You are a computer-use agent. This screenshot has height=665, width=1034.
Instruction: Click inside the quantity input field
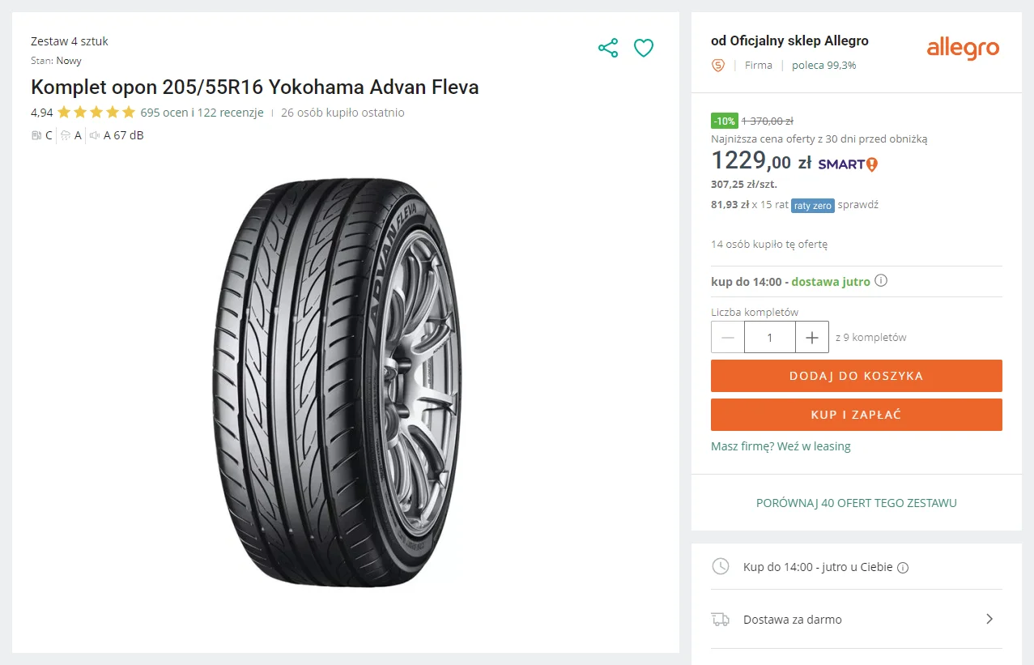pyautogui.click(x=769, y=337)
